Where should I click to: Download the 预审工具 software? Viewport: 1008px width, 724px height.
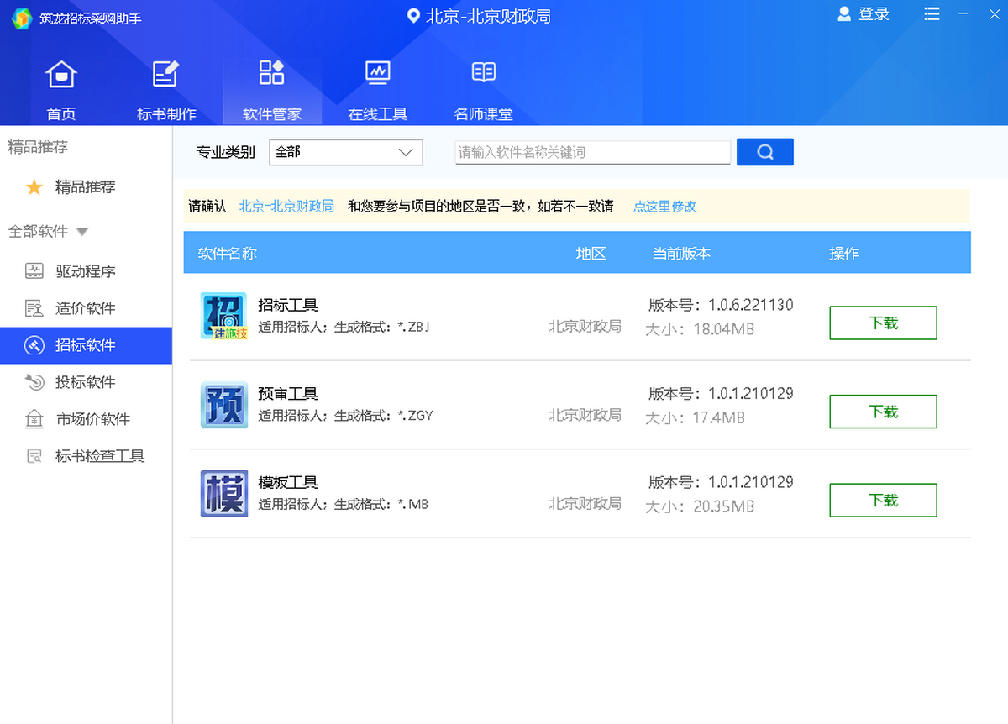pos(883,412)
